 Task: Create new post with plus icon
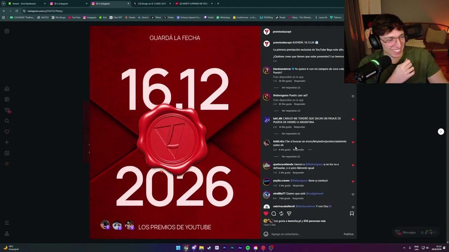(x=7, y=142)
